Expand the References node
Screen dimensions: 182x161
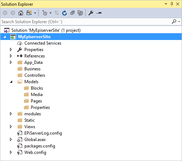tap(11, 56)
